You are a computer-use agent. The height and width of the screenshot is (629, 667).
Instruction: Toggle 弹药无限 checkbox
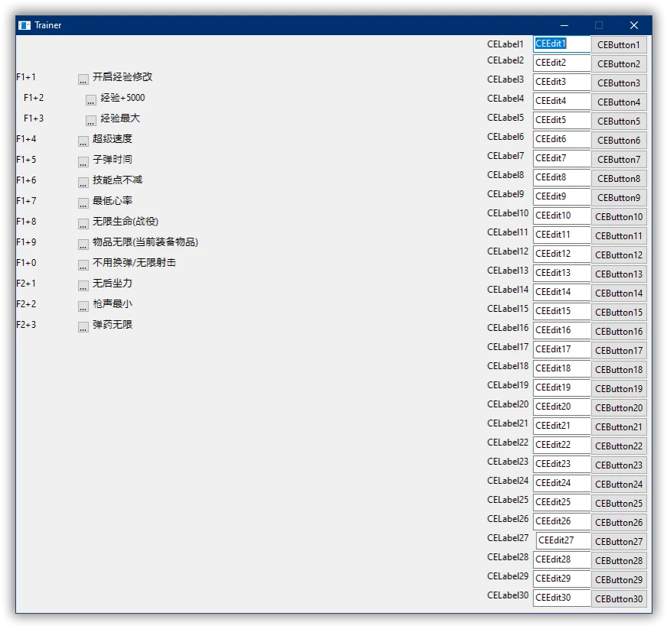(83, 327)
